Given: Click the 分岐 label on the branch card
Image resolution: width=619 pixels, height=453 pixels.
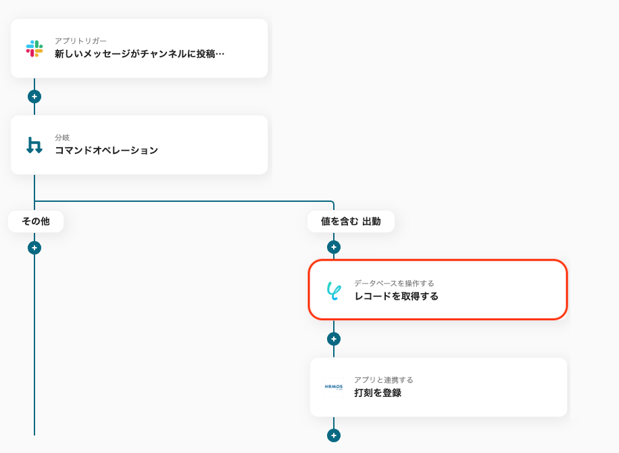Looking at the screenshot, I should pos(61,136).
